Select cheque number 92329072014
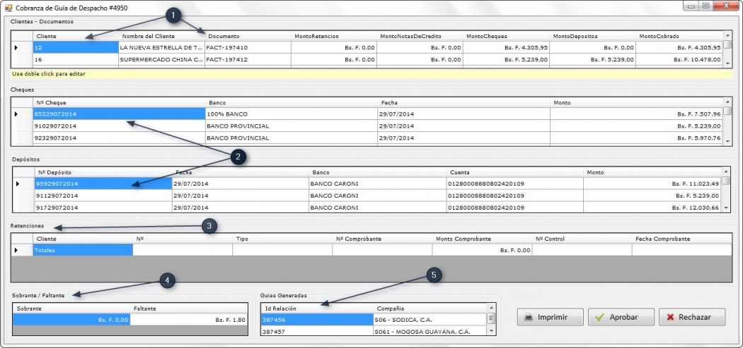 (119, 138)
